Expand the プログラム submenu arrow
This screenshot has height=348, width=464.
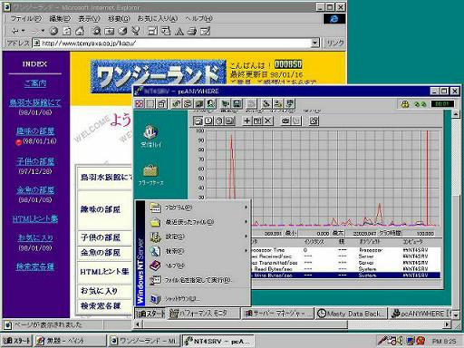coord(246,208)
